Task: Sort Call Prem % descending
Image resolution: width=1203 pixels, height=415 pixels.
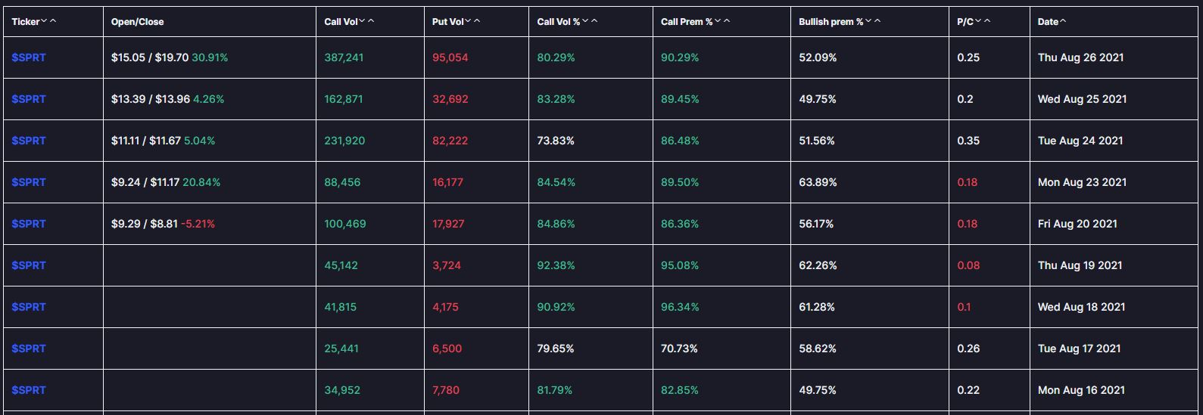Action: 718,22
